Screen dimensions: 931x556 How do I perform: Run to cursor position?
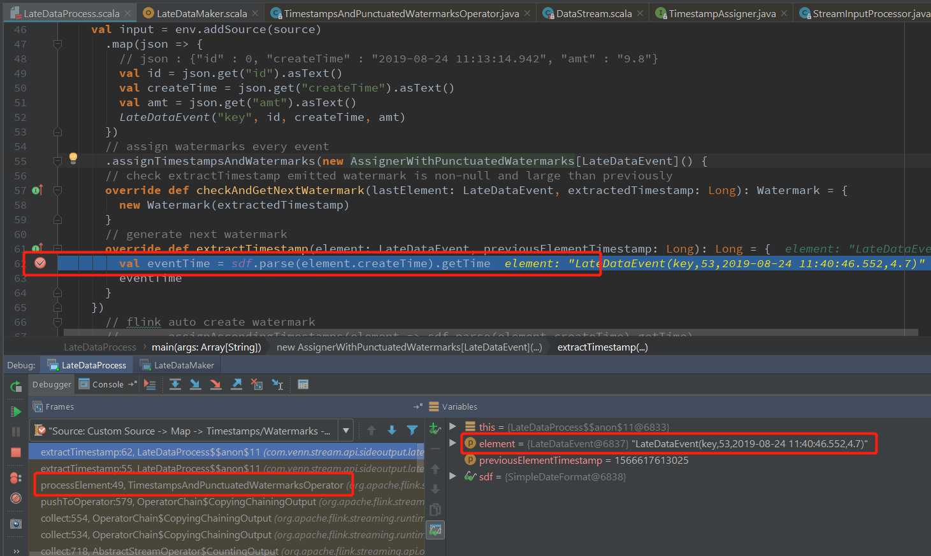pyautogui.click(x=277, y=384)
